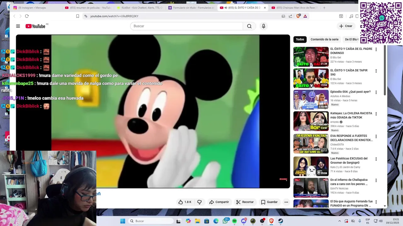This screenshot has height=226, width=403.
Task: Click the Compartir button
Action: (219, 202)
